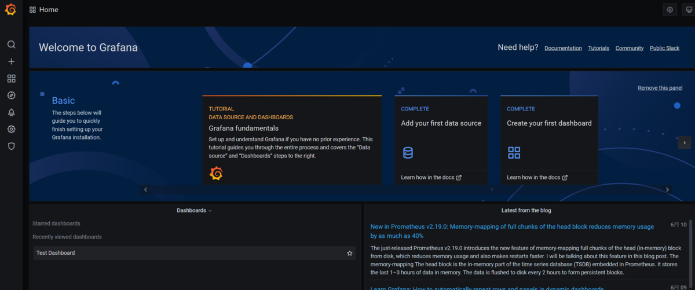
Task: Click the Basic heading
Action: (63, 101)
